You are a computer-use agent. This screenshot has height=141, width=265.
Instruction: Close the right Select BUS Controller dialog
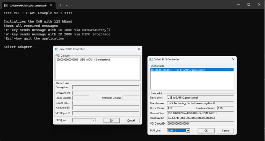233,59
